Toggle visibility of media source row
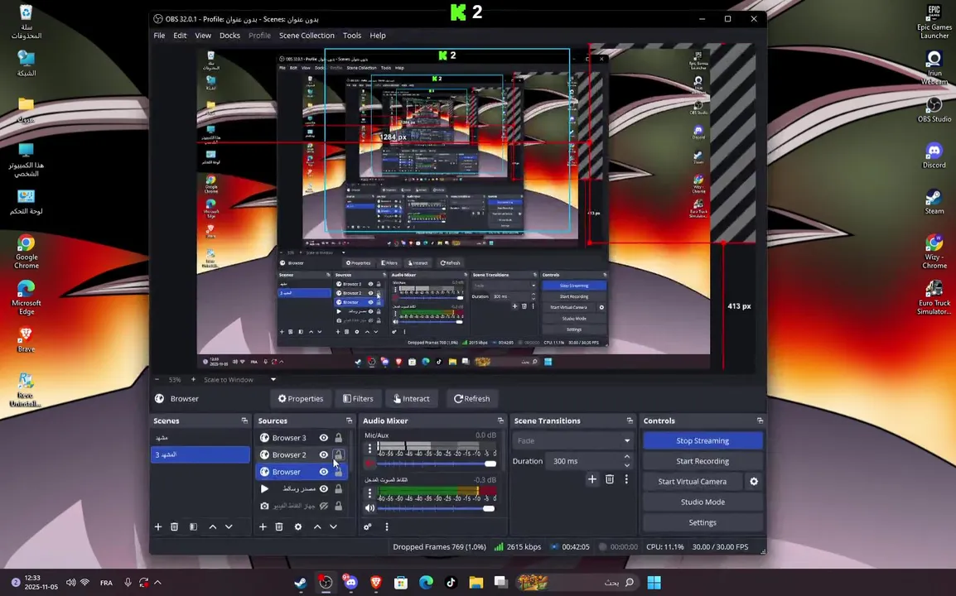The image size is (956, 596). click(x=324, y=488)
